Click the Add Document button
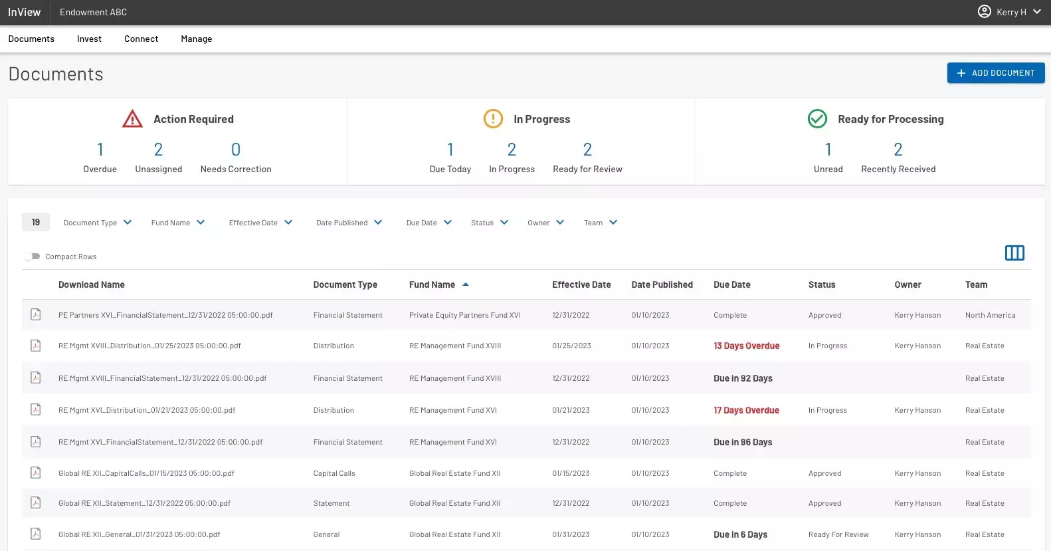 pos(995,73)
